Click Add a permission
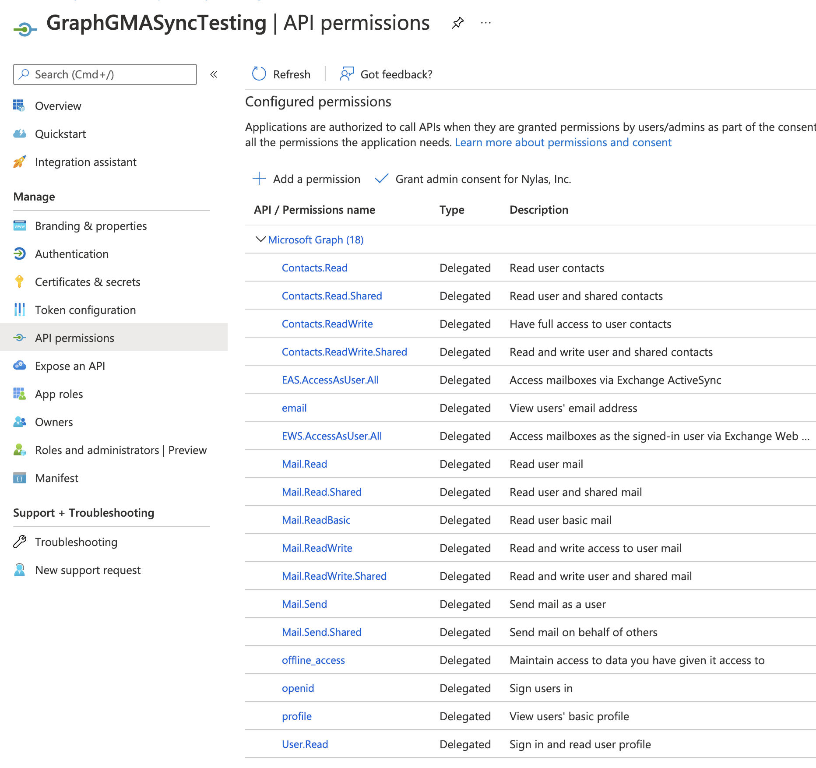 (306, 179)
